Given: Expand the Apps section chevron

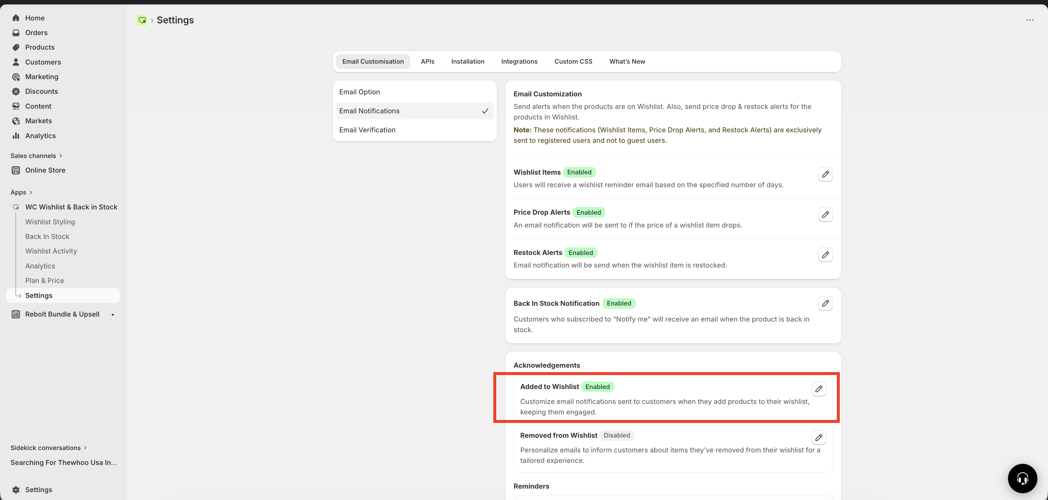Looking at the screenshot, I should [x=31, y=192].
